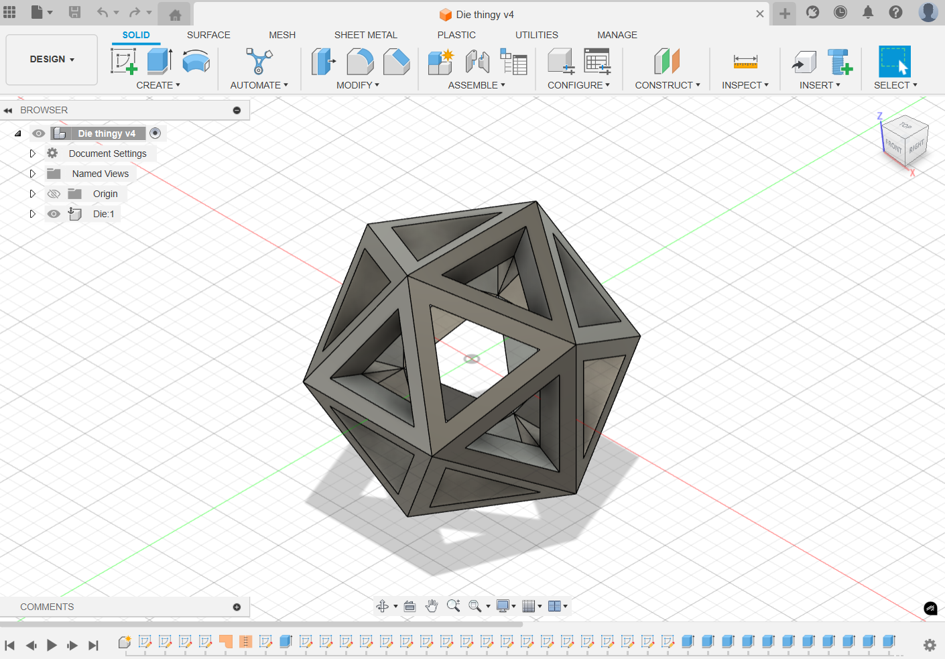Open a new design tab with plus
The image size is (945, 659).
point(785,13)
